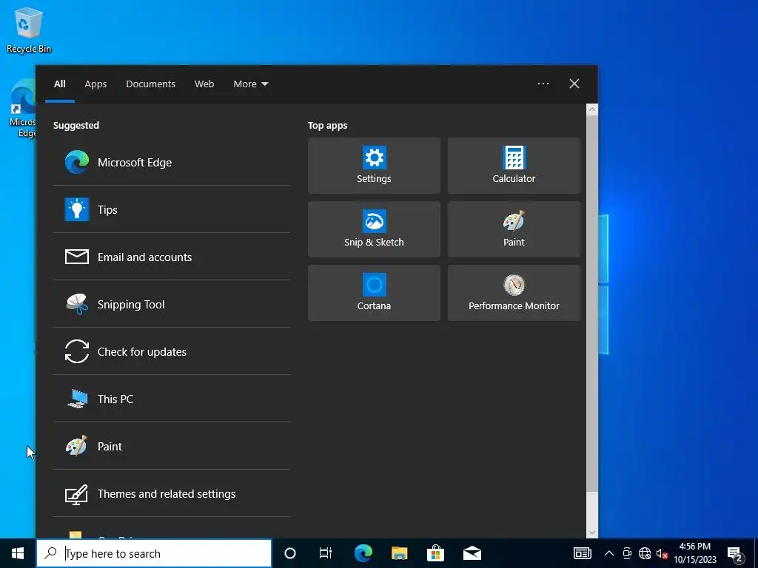Open Email and accounts settings
The image size is (758, 568).
[x=172, y=257]
